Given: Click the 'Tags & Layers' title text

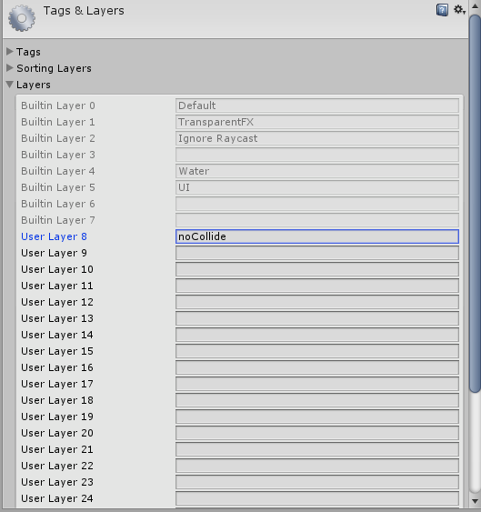Looking at the screenshot, I should [84, 11].
